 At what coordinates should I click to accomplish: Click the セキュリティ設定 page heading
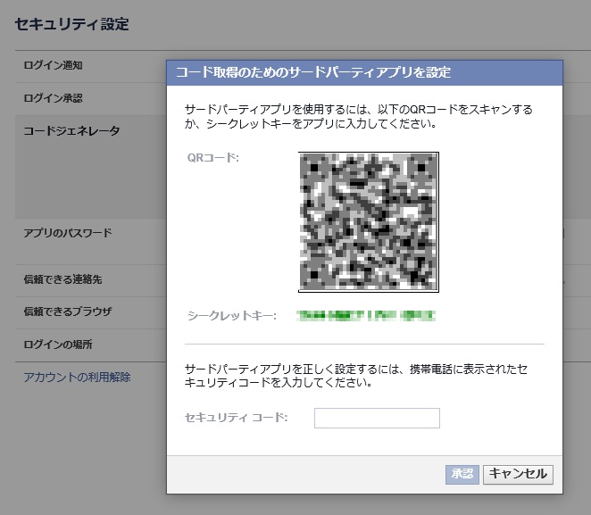tap(72, 24)
